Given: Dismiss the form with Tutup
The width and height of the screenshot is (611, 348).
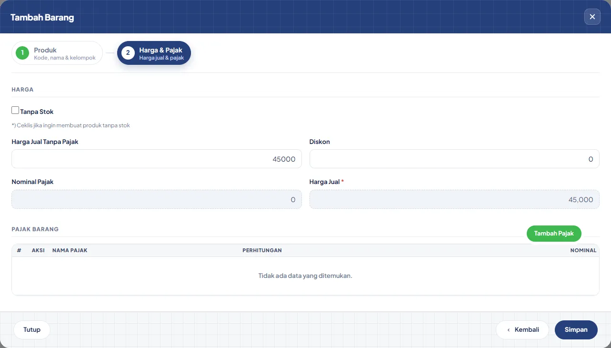Looking at the screenshot, I should click(32, 329).
